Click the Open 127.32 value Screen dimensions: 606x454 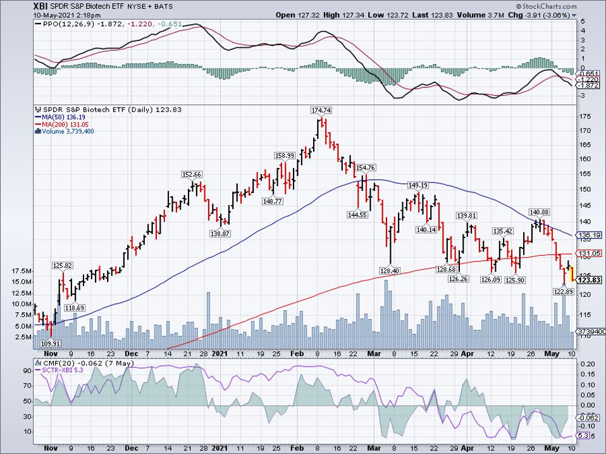coord(297,15)
